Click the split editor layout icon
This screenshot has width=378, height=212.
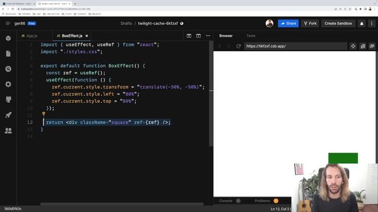189,36
